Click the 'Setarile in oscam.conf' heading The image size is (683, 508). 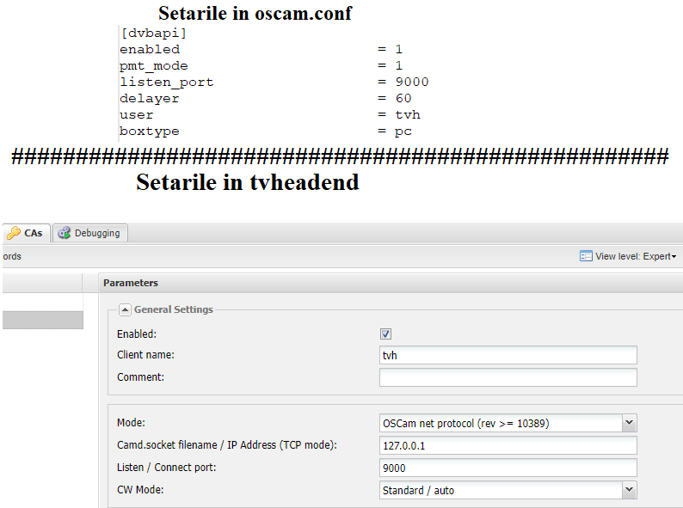255,13
